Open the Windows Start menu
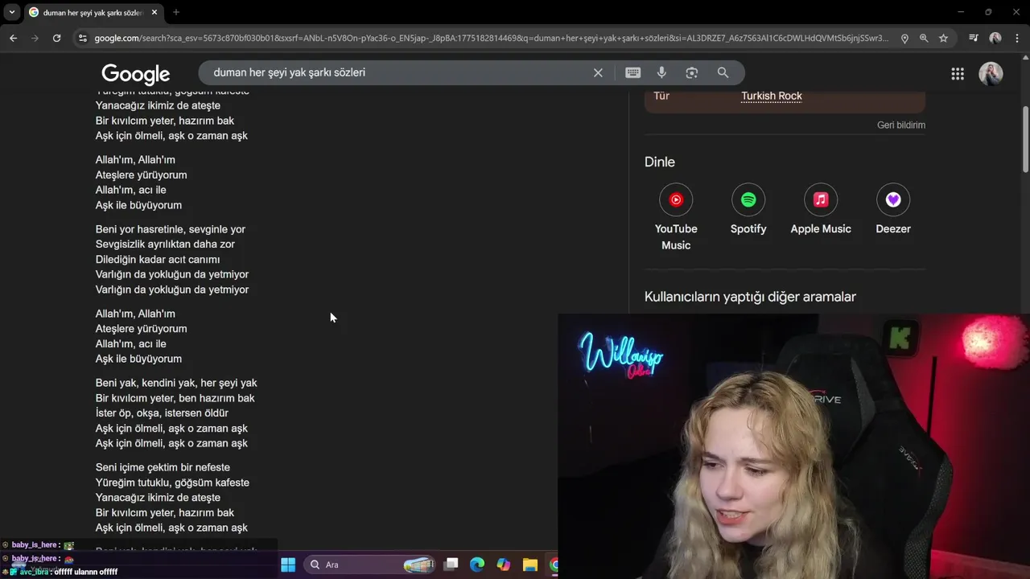The image size is (1030, 579). point(288,565)
